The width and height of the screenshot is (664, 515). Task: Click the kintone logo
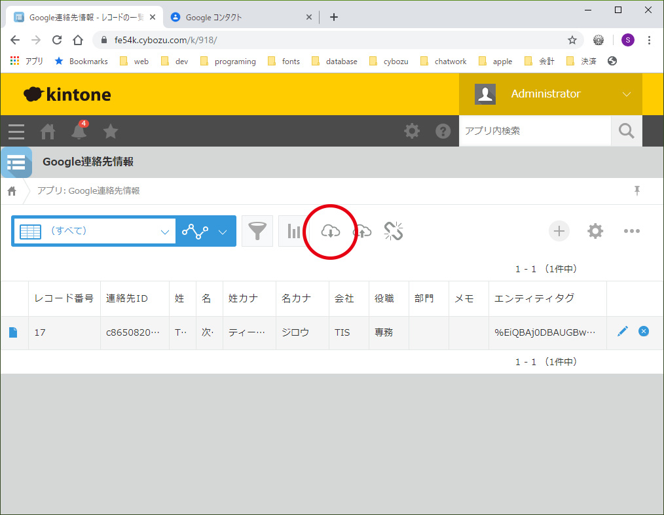(67, 94)
